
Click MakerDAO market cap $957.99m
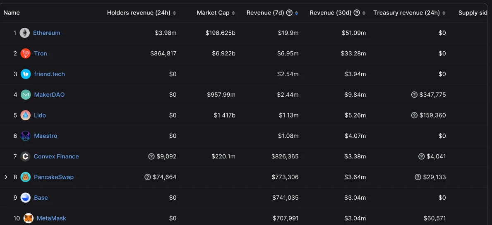[x=221, y=94]
